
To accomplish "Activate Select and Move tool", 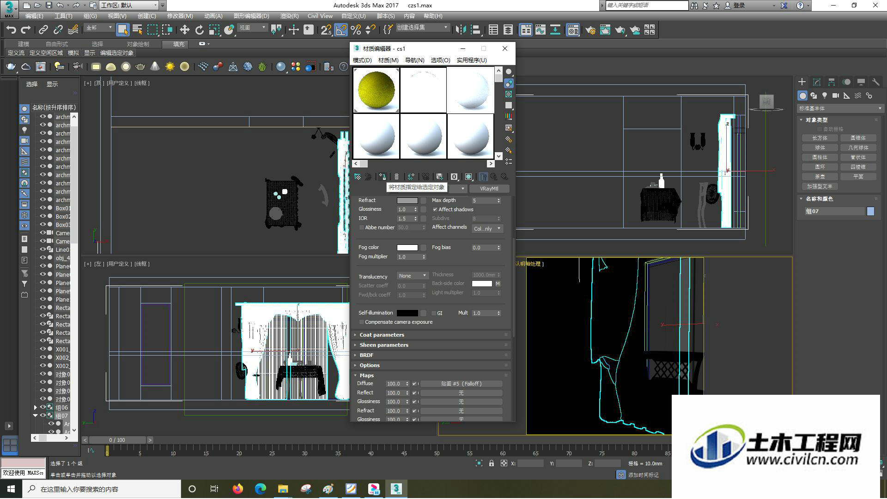I will pos(184,30).
